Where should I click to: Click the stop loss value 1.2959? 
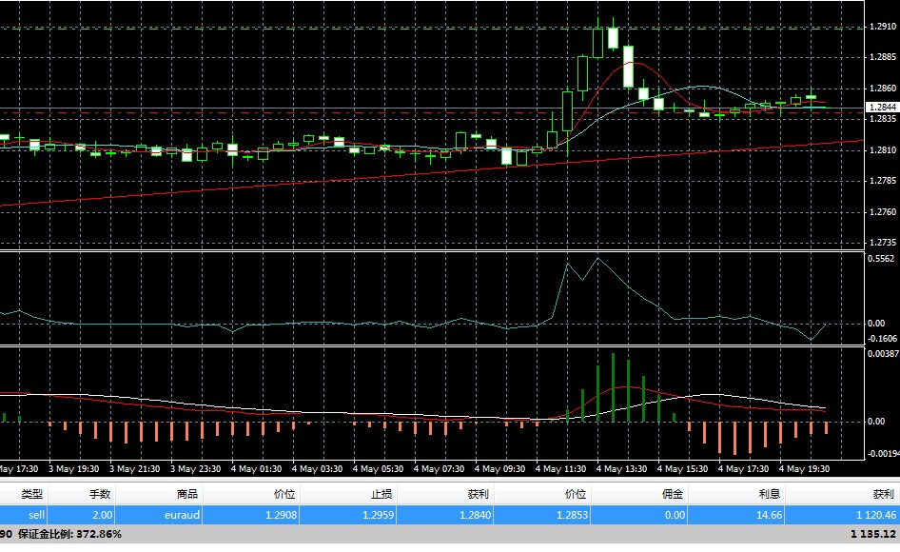pos(379,515)
